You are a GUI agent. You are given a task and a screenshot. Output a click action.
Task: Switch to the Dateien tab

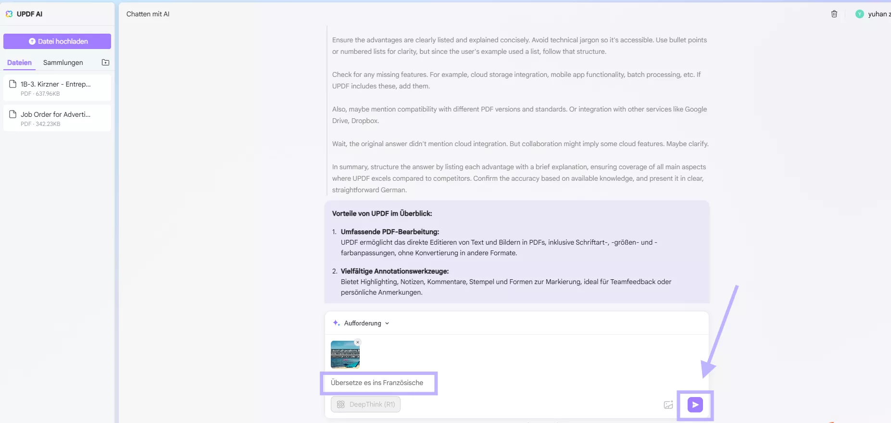pyautogui.click(x=19, y=62)
